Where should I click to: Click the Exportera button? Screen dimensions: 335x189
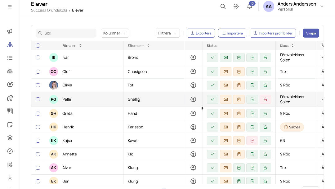201,33
